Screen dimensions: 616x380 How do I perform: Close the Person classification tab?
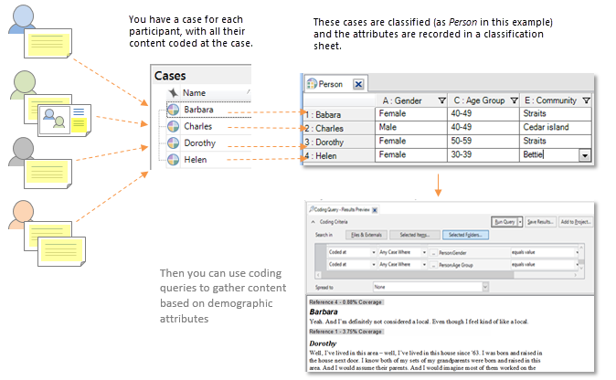click(x=358, y=84)
